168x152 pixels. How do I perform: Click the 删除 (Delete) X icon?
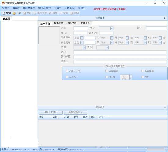tap(50, 13)
